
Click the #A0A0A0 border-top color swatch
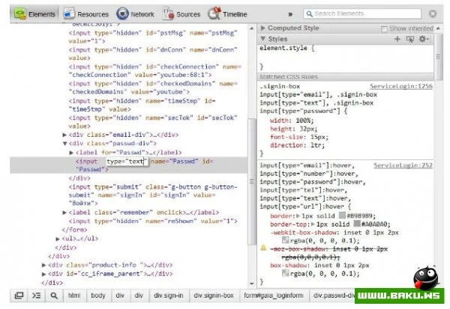[x=357, y=224]
